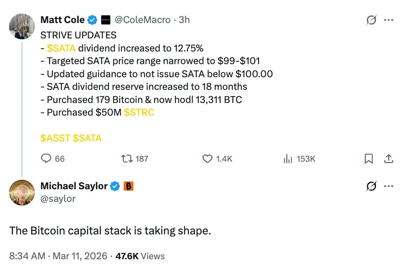View analytics for 153K views
Screen dimensions: 404x271
(x=288, y=159)
